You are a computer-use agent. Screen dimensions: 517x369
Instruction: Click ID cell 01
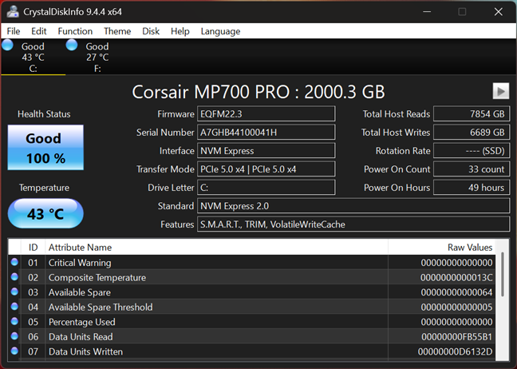pyautogui.click(x=33, y=263)
